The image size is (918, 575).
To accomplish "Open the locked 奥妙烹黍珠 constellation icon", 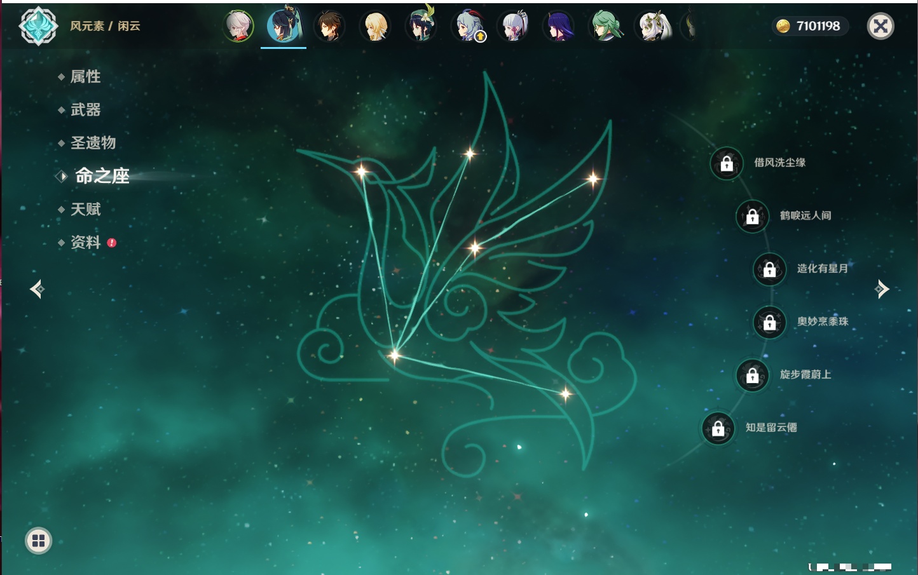I will pos(770,322).
